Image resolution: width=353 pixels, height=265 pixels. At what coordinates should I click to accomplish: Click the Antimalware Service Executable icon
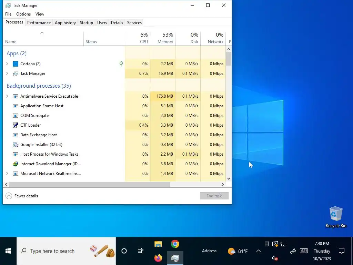click(15, 96)
